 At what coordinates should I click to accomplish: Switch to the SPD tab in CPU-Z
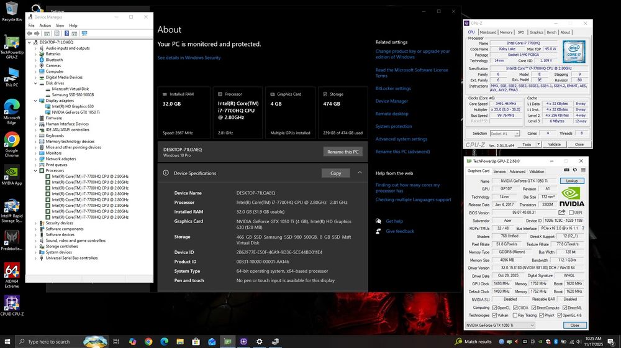tap(521, 32)
